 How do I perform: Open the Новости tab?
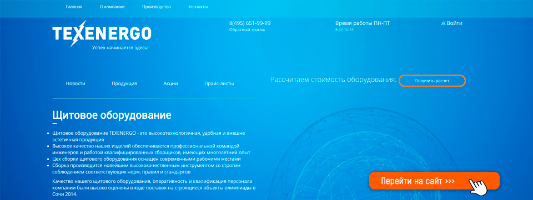[x=76, y=83]
